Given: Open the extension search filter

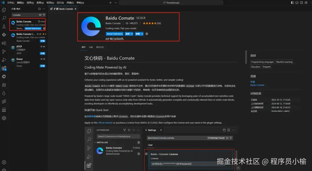Looking at the screenshot, I should [44, 15].
